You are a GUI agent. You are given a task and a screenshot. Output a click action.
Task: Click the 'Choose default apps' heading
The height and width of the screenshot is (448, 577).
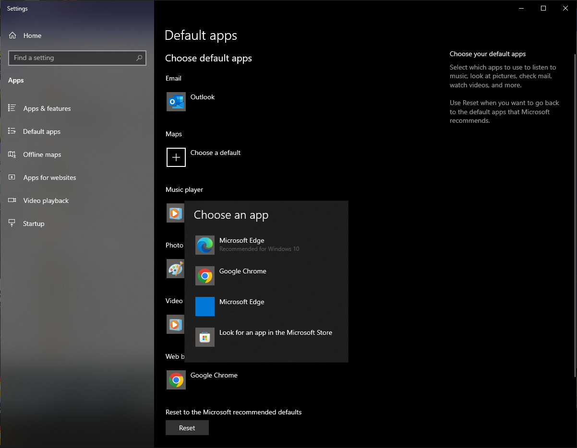(x=208, y=58)
